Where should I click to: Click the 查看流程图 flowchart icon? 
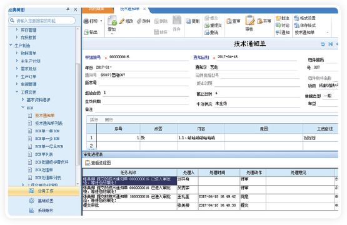point(88,163)
